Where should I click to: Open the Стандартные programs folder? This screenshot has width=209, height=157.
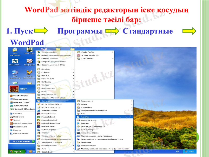coord(55,101)
